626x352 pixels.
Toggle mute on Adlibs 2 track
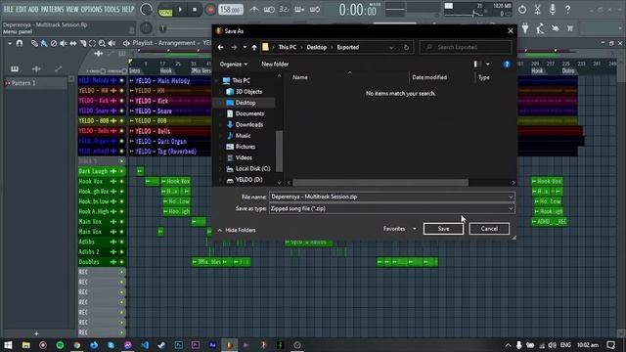coord(121,252)
